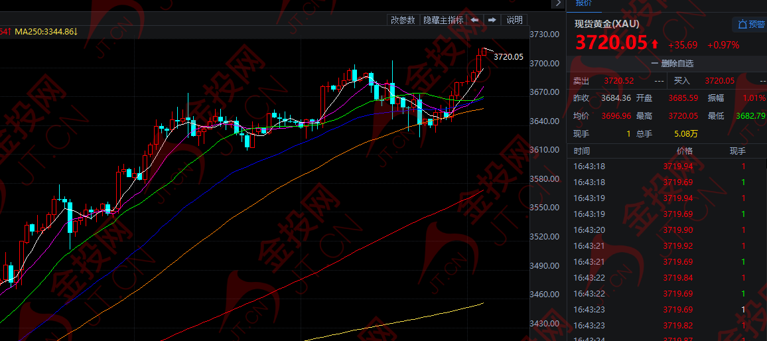767x341 pixels.
Task: Click the 总手 value 5.08万
Action: [x=687, y=133]
